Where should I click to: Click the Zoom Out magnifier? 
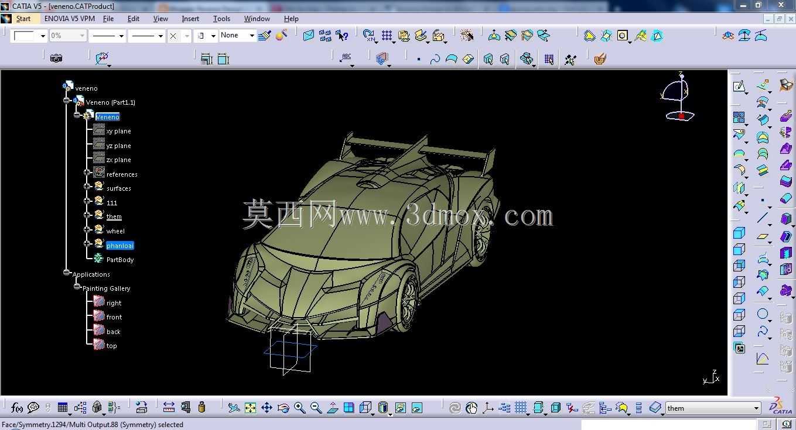click(x=316, y=408)
